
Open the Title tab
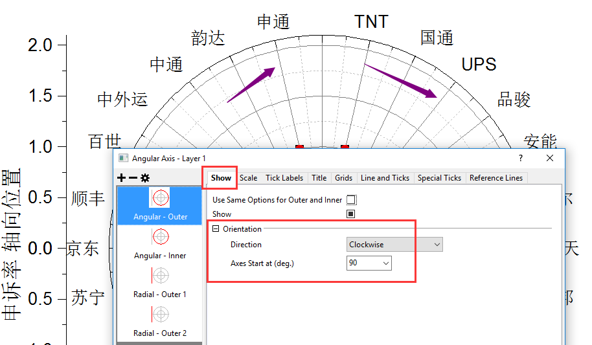click(319, 178)
